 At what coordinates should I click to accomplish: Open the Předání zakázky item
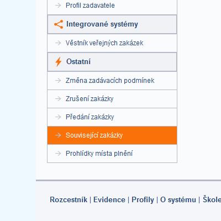click(x=112, y=117)
